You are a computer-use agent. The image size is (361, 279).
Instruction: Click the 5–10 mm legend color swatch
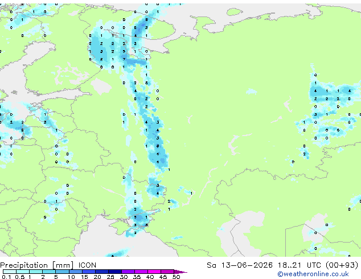[x=62, y=272]
